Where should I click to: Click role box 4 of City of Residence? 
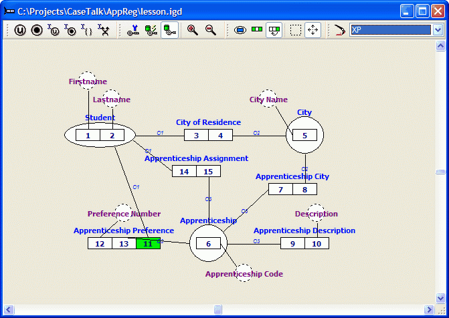221,135
